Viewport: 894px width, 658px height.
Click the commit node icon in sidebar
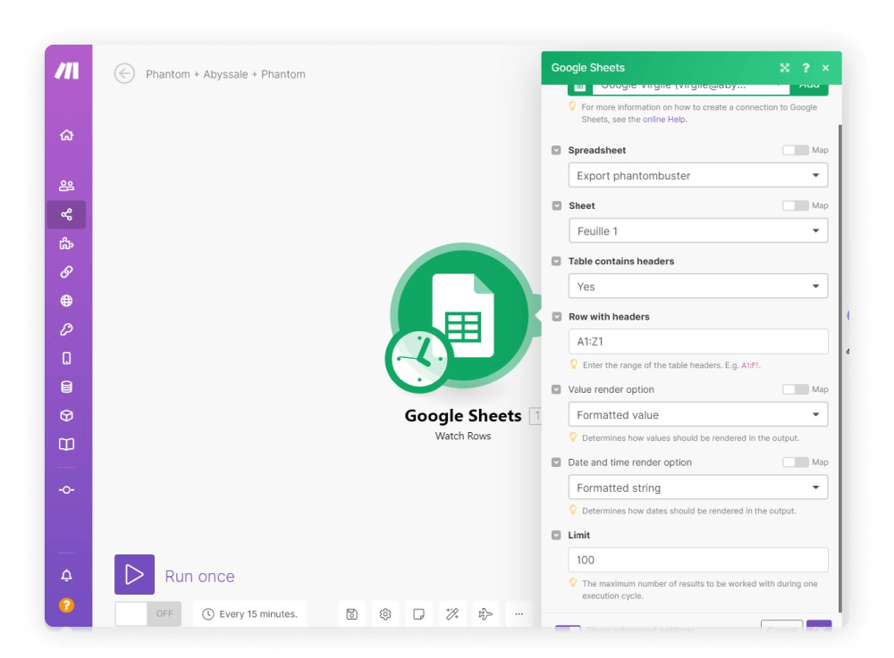(x=67, y=490)
